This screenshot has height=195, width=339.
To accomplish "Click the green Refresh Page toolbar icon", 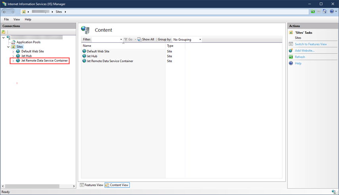I will [x=313, y=11].
